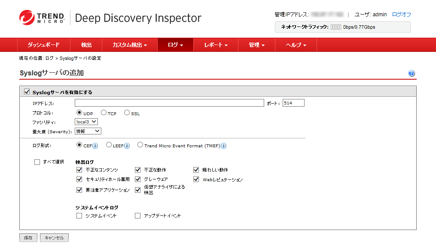
Task: Show info about CEF log format
Action: pos(95,146)
